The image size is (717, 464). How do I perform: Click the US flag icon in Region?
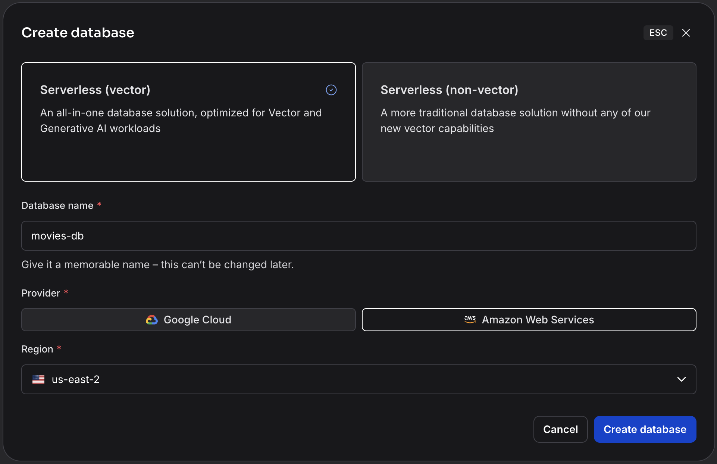tap(38, 379)
